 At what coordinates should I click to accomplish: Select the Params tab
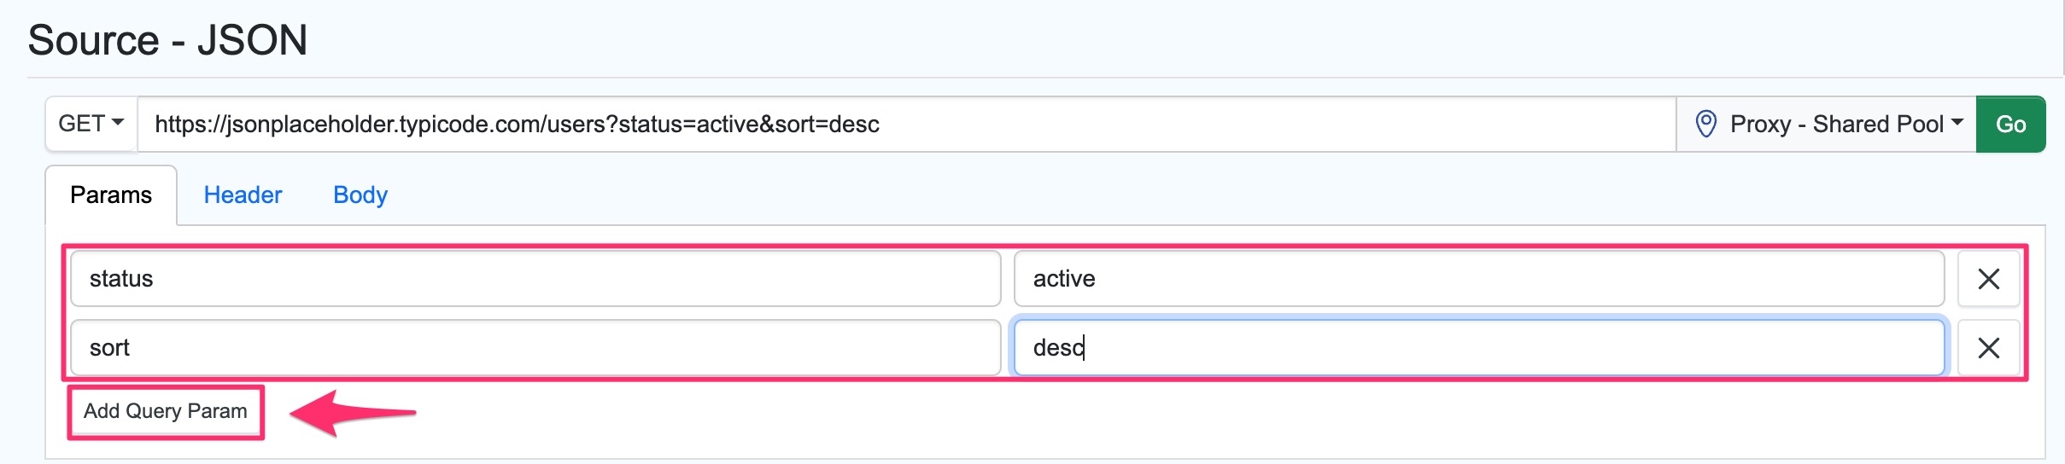pos(111,195)
